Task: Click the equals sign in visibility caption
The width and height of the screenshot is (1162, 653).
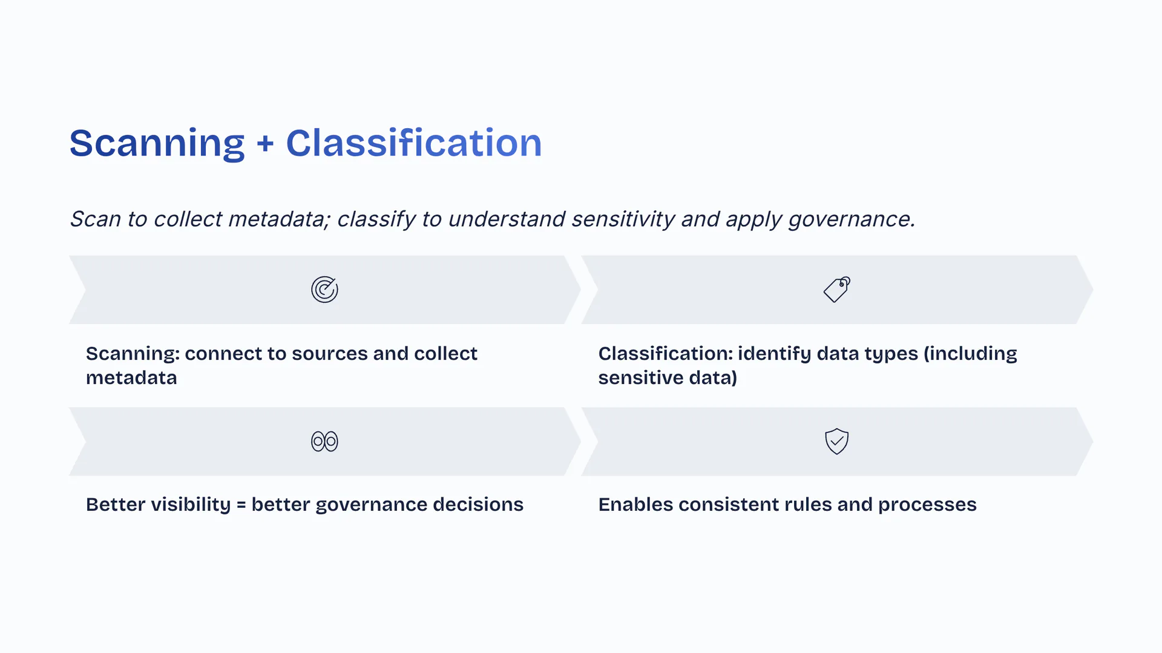Action: 241,505
